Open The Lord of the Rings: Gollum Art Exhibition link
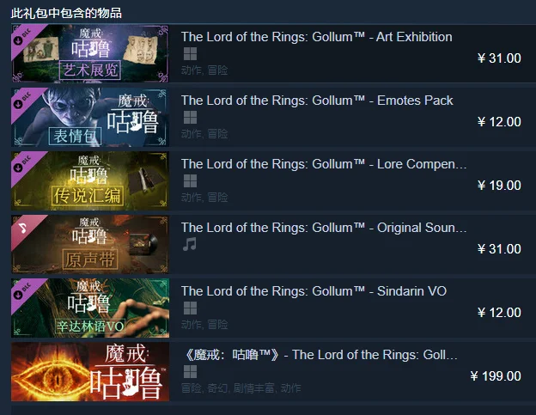The width and height of the screenshot is (536, 415). pyautogui.click(x=317, y=37)
